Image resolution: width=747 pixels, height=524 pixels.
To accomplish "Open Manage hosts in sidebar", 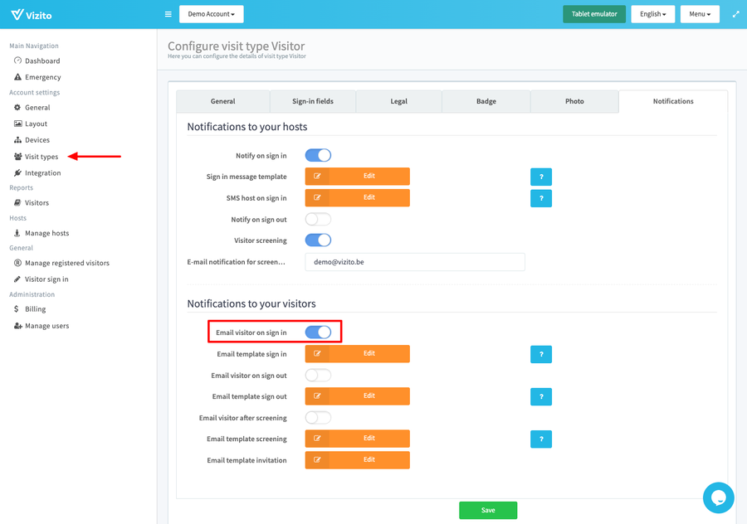I will pyautogui.click(x=46, y=233).
